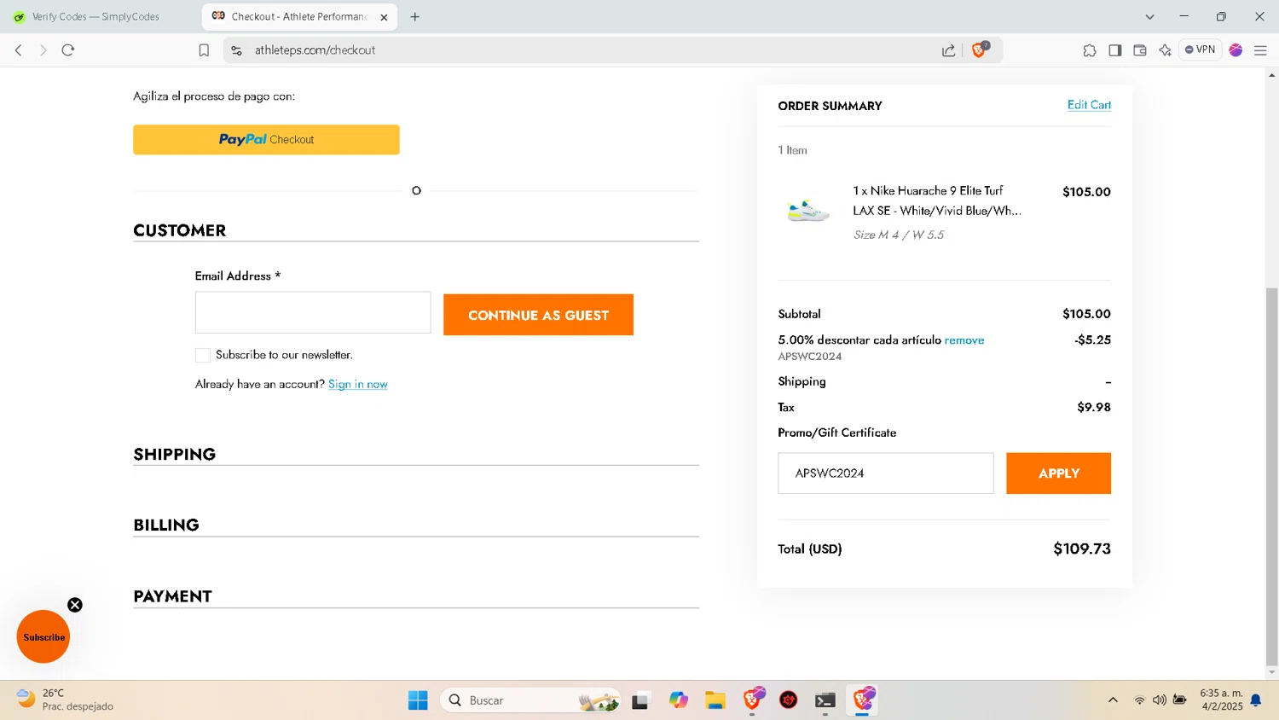Expand the tab search dropdown arrow
Screen dimensions: 1279x720
tap(1149, 16)
